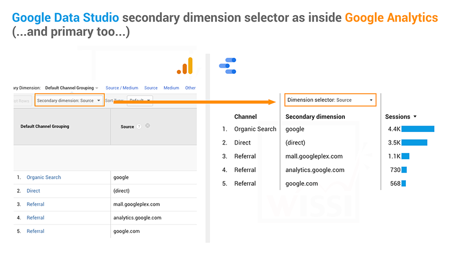Click analytics.google.com in Analytics table

tap(137, 218)
